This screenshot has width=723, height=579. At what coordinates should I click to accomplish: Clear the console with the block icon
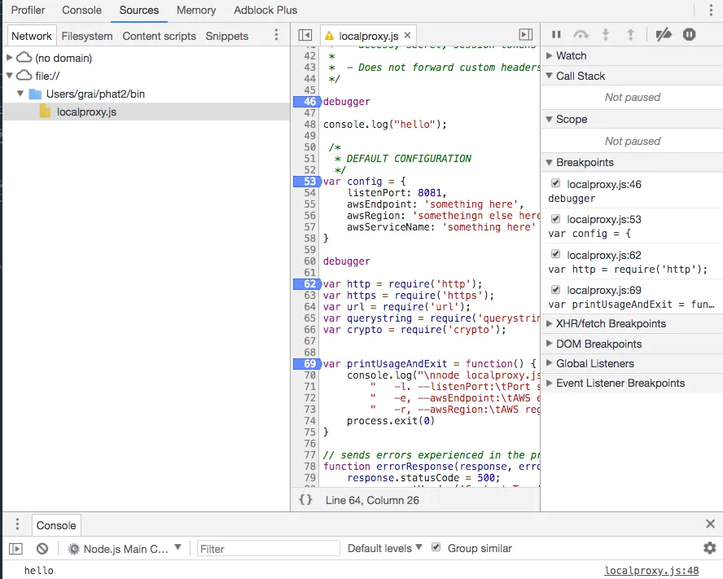coord(42,549)
